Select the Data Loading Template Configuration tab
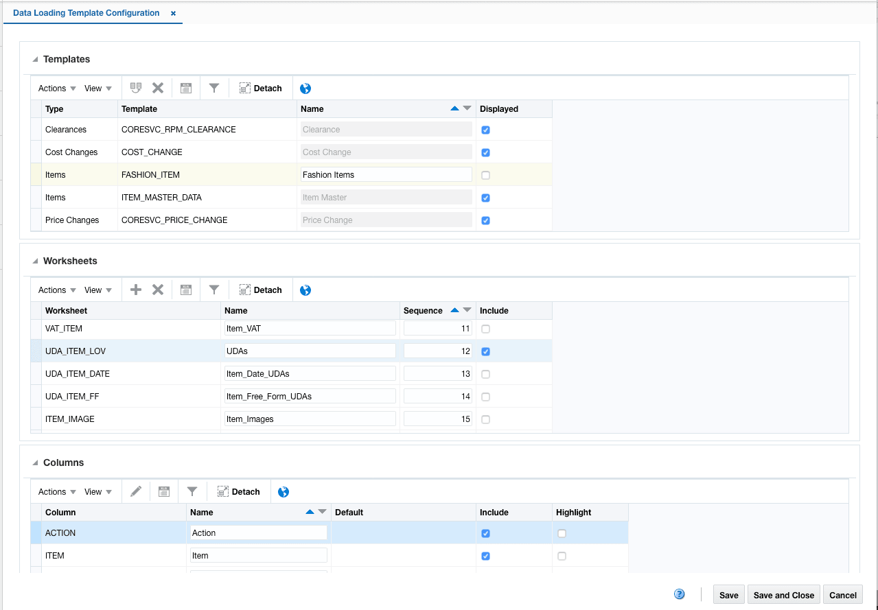 (86, 12)
